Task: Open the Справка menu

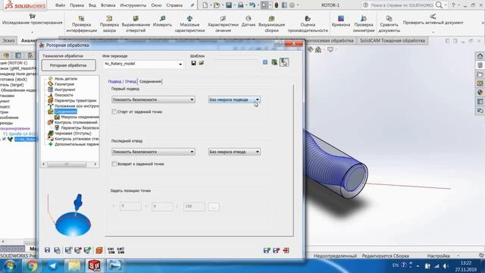Action: point(174,5)
